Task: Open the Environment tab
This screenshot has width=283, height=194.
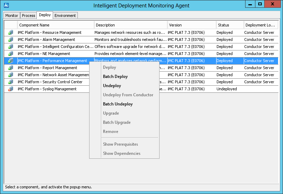Action: pyautogui.click(x=65, y=16)
